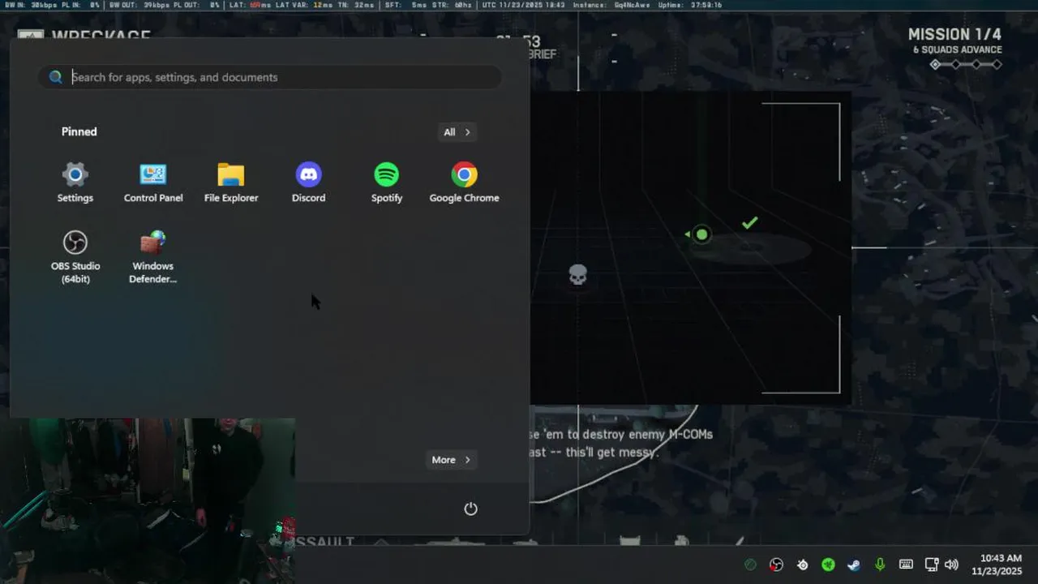Click the search magnifier icon
This screenshot has width=1038, height=584.
tap(55, 77)
